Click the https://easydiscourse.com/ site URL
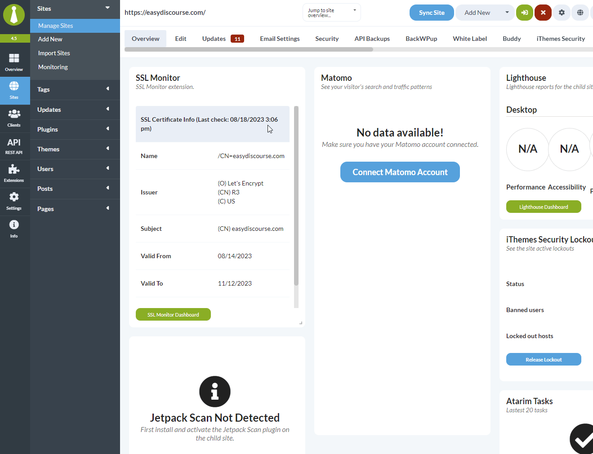The height and width of the screenshot is (454, 593). tap(165, 13)
